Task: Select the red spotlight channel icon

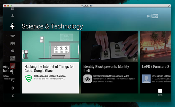Action: [x=13, y=66]
